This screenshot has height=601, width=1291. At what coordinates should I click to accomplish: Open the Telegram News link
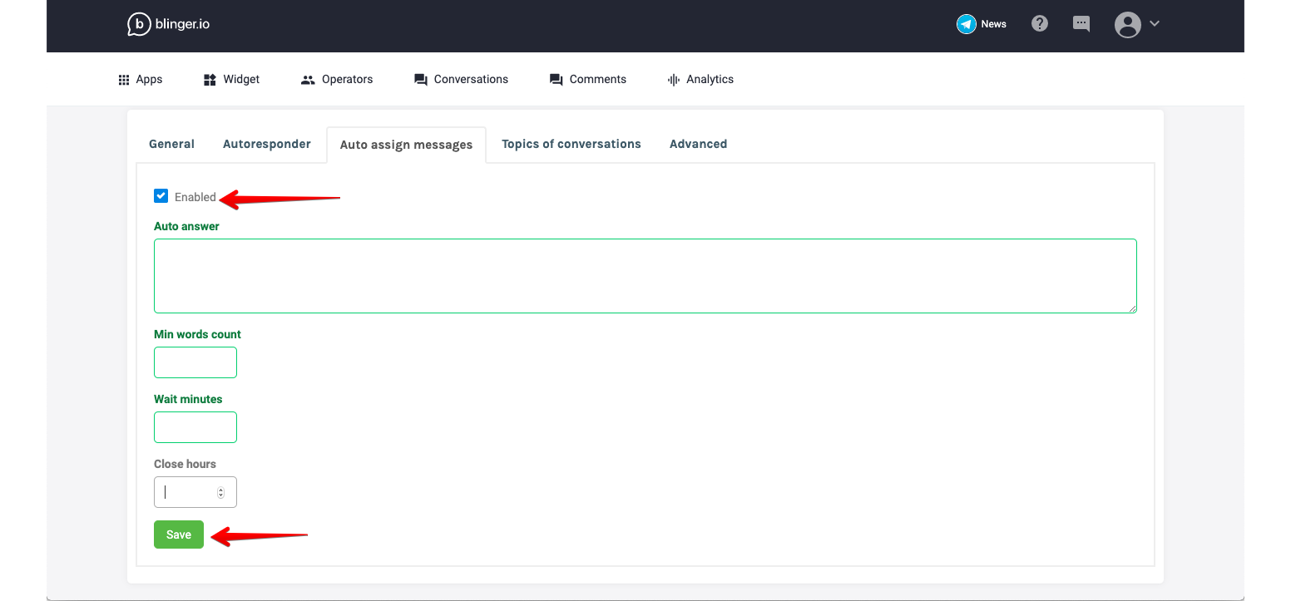coord(982,24)
